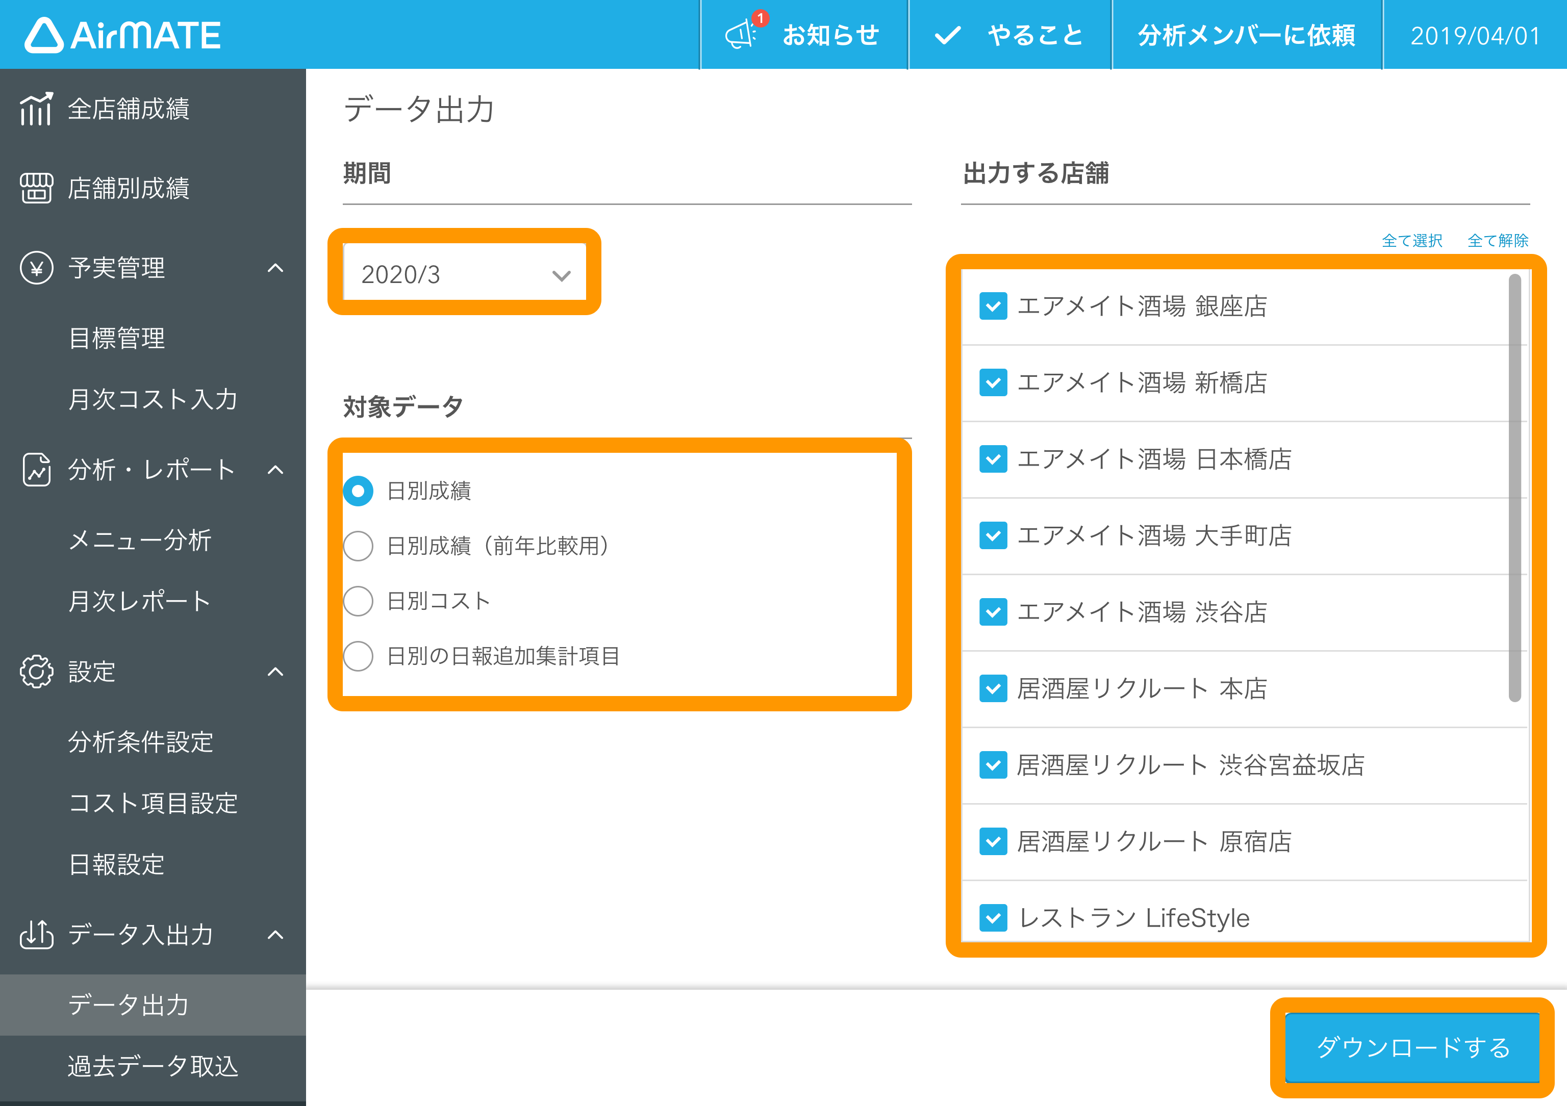The width and height of the screenshot is (1567, 1106).
Task: Click 全て選択 link
Action: pyautogui.click(x=1412, y=240)
